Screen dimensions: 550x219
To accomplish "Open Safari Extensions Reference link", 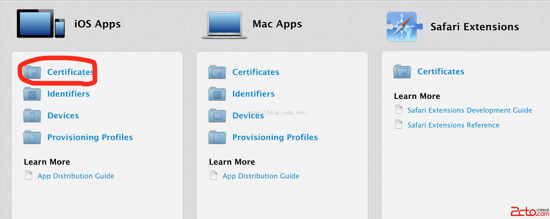I will (x=453, y=125).
